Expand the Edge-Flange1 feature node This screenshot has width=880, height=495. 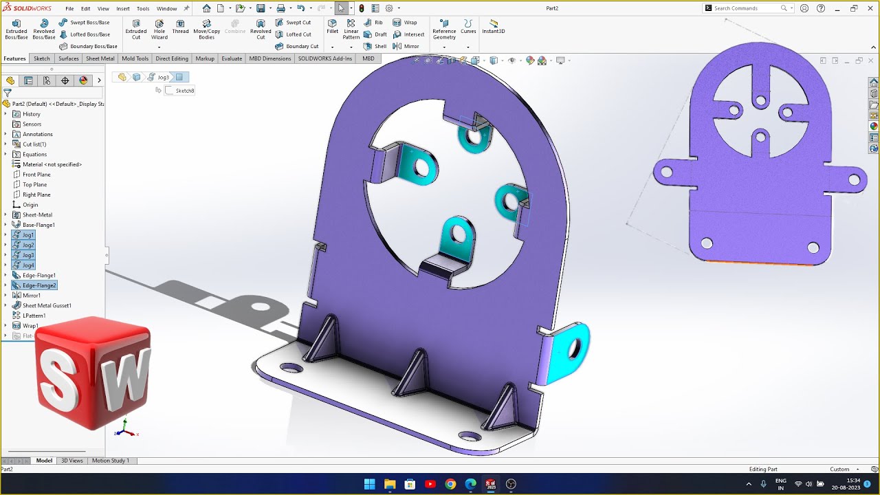(5, 275)
